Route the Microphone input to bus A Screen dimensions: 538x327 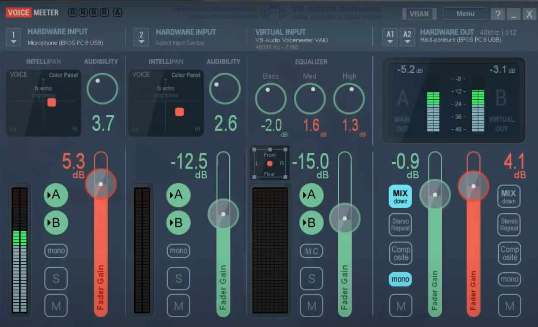[x=56, y=195]
